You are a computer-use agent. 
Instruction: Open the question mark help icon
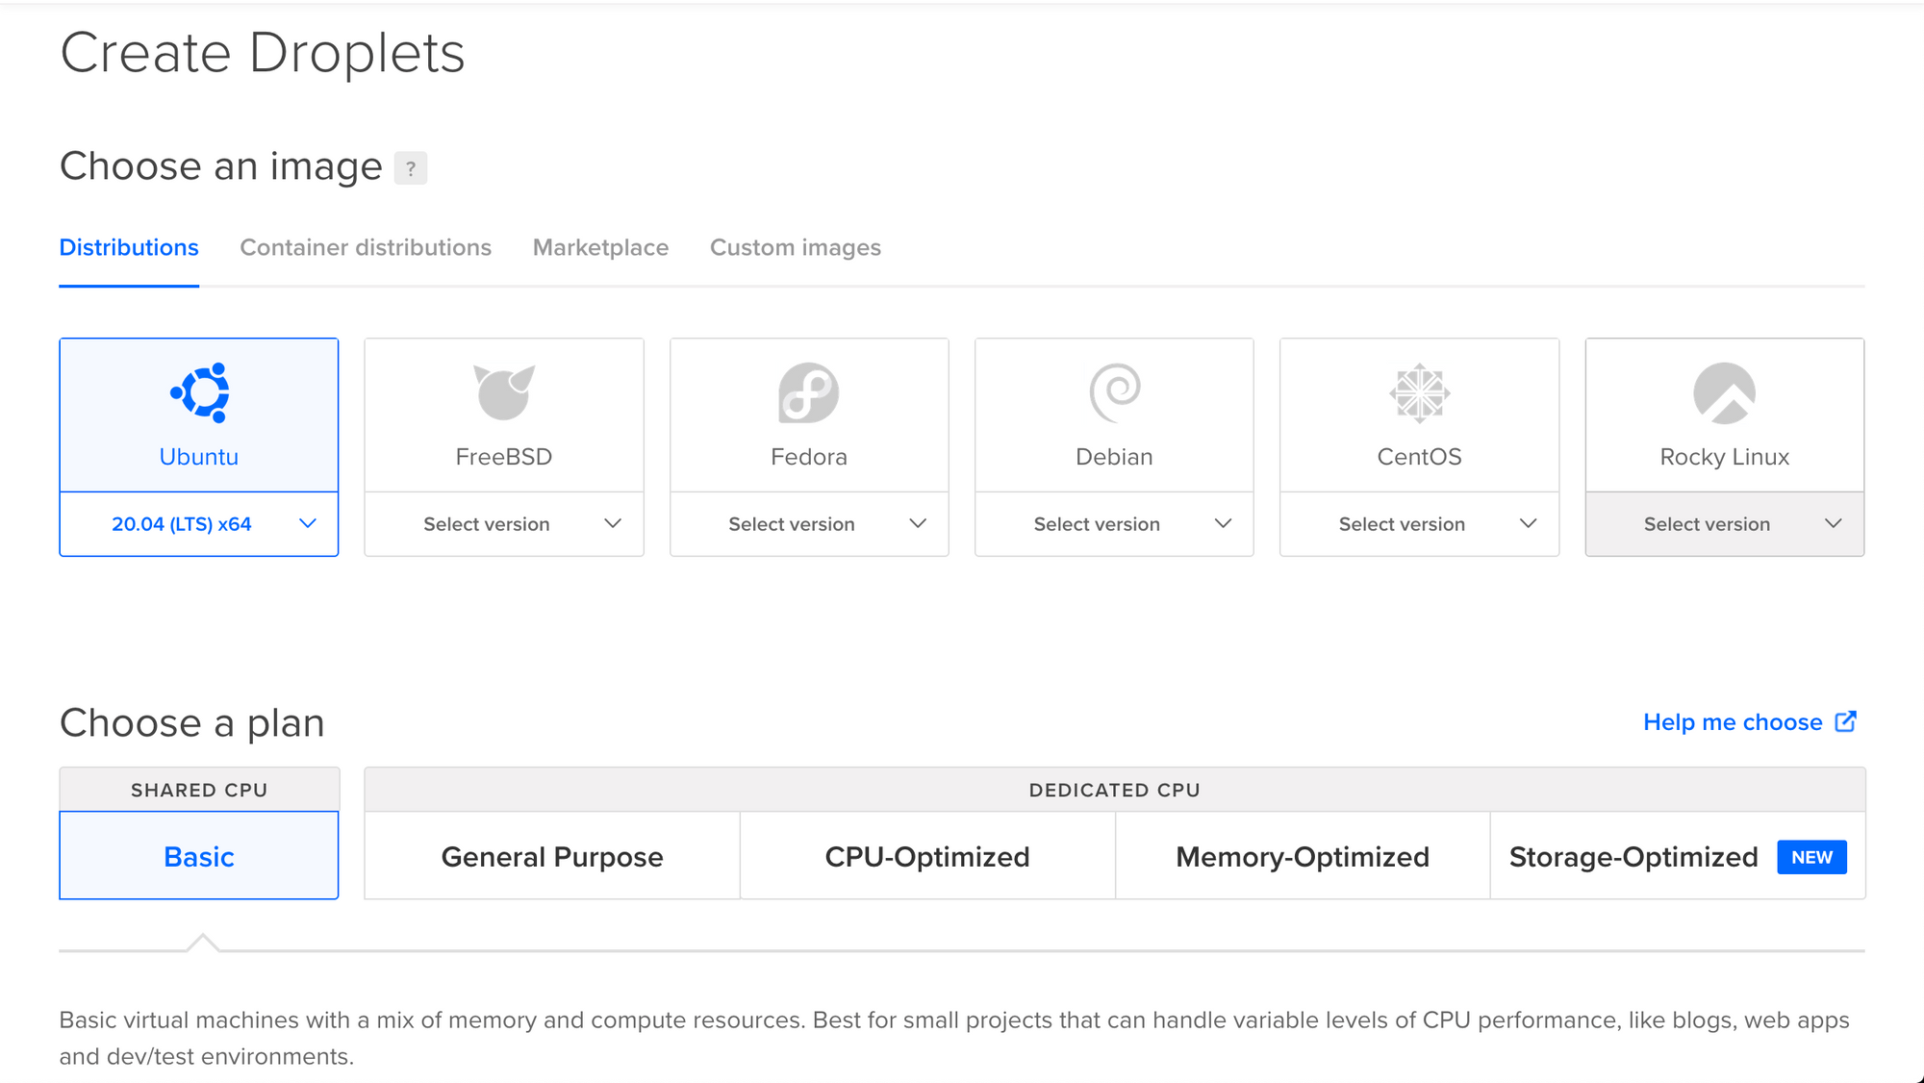[411, 168]
